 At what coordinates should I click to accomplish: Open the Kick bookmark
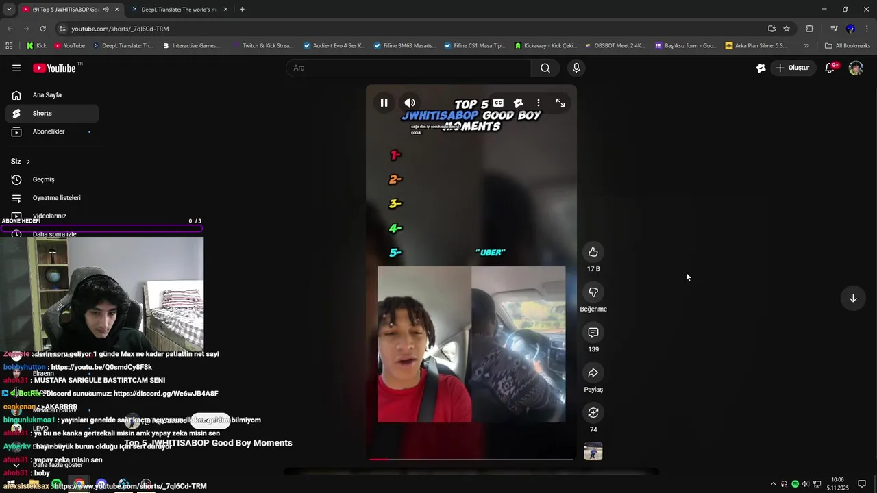pos(36,46)
